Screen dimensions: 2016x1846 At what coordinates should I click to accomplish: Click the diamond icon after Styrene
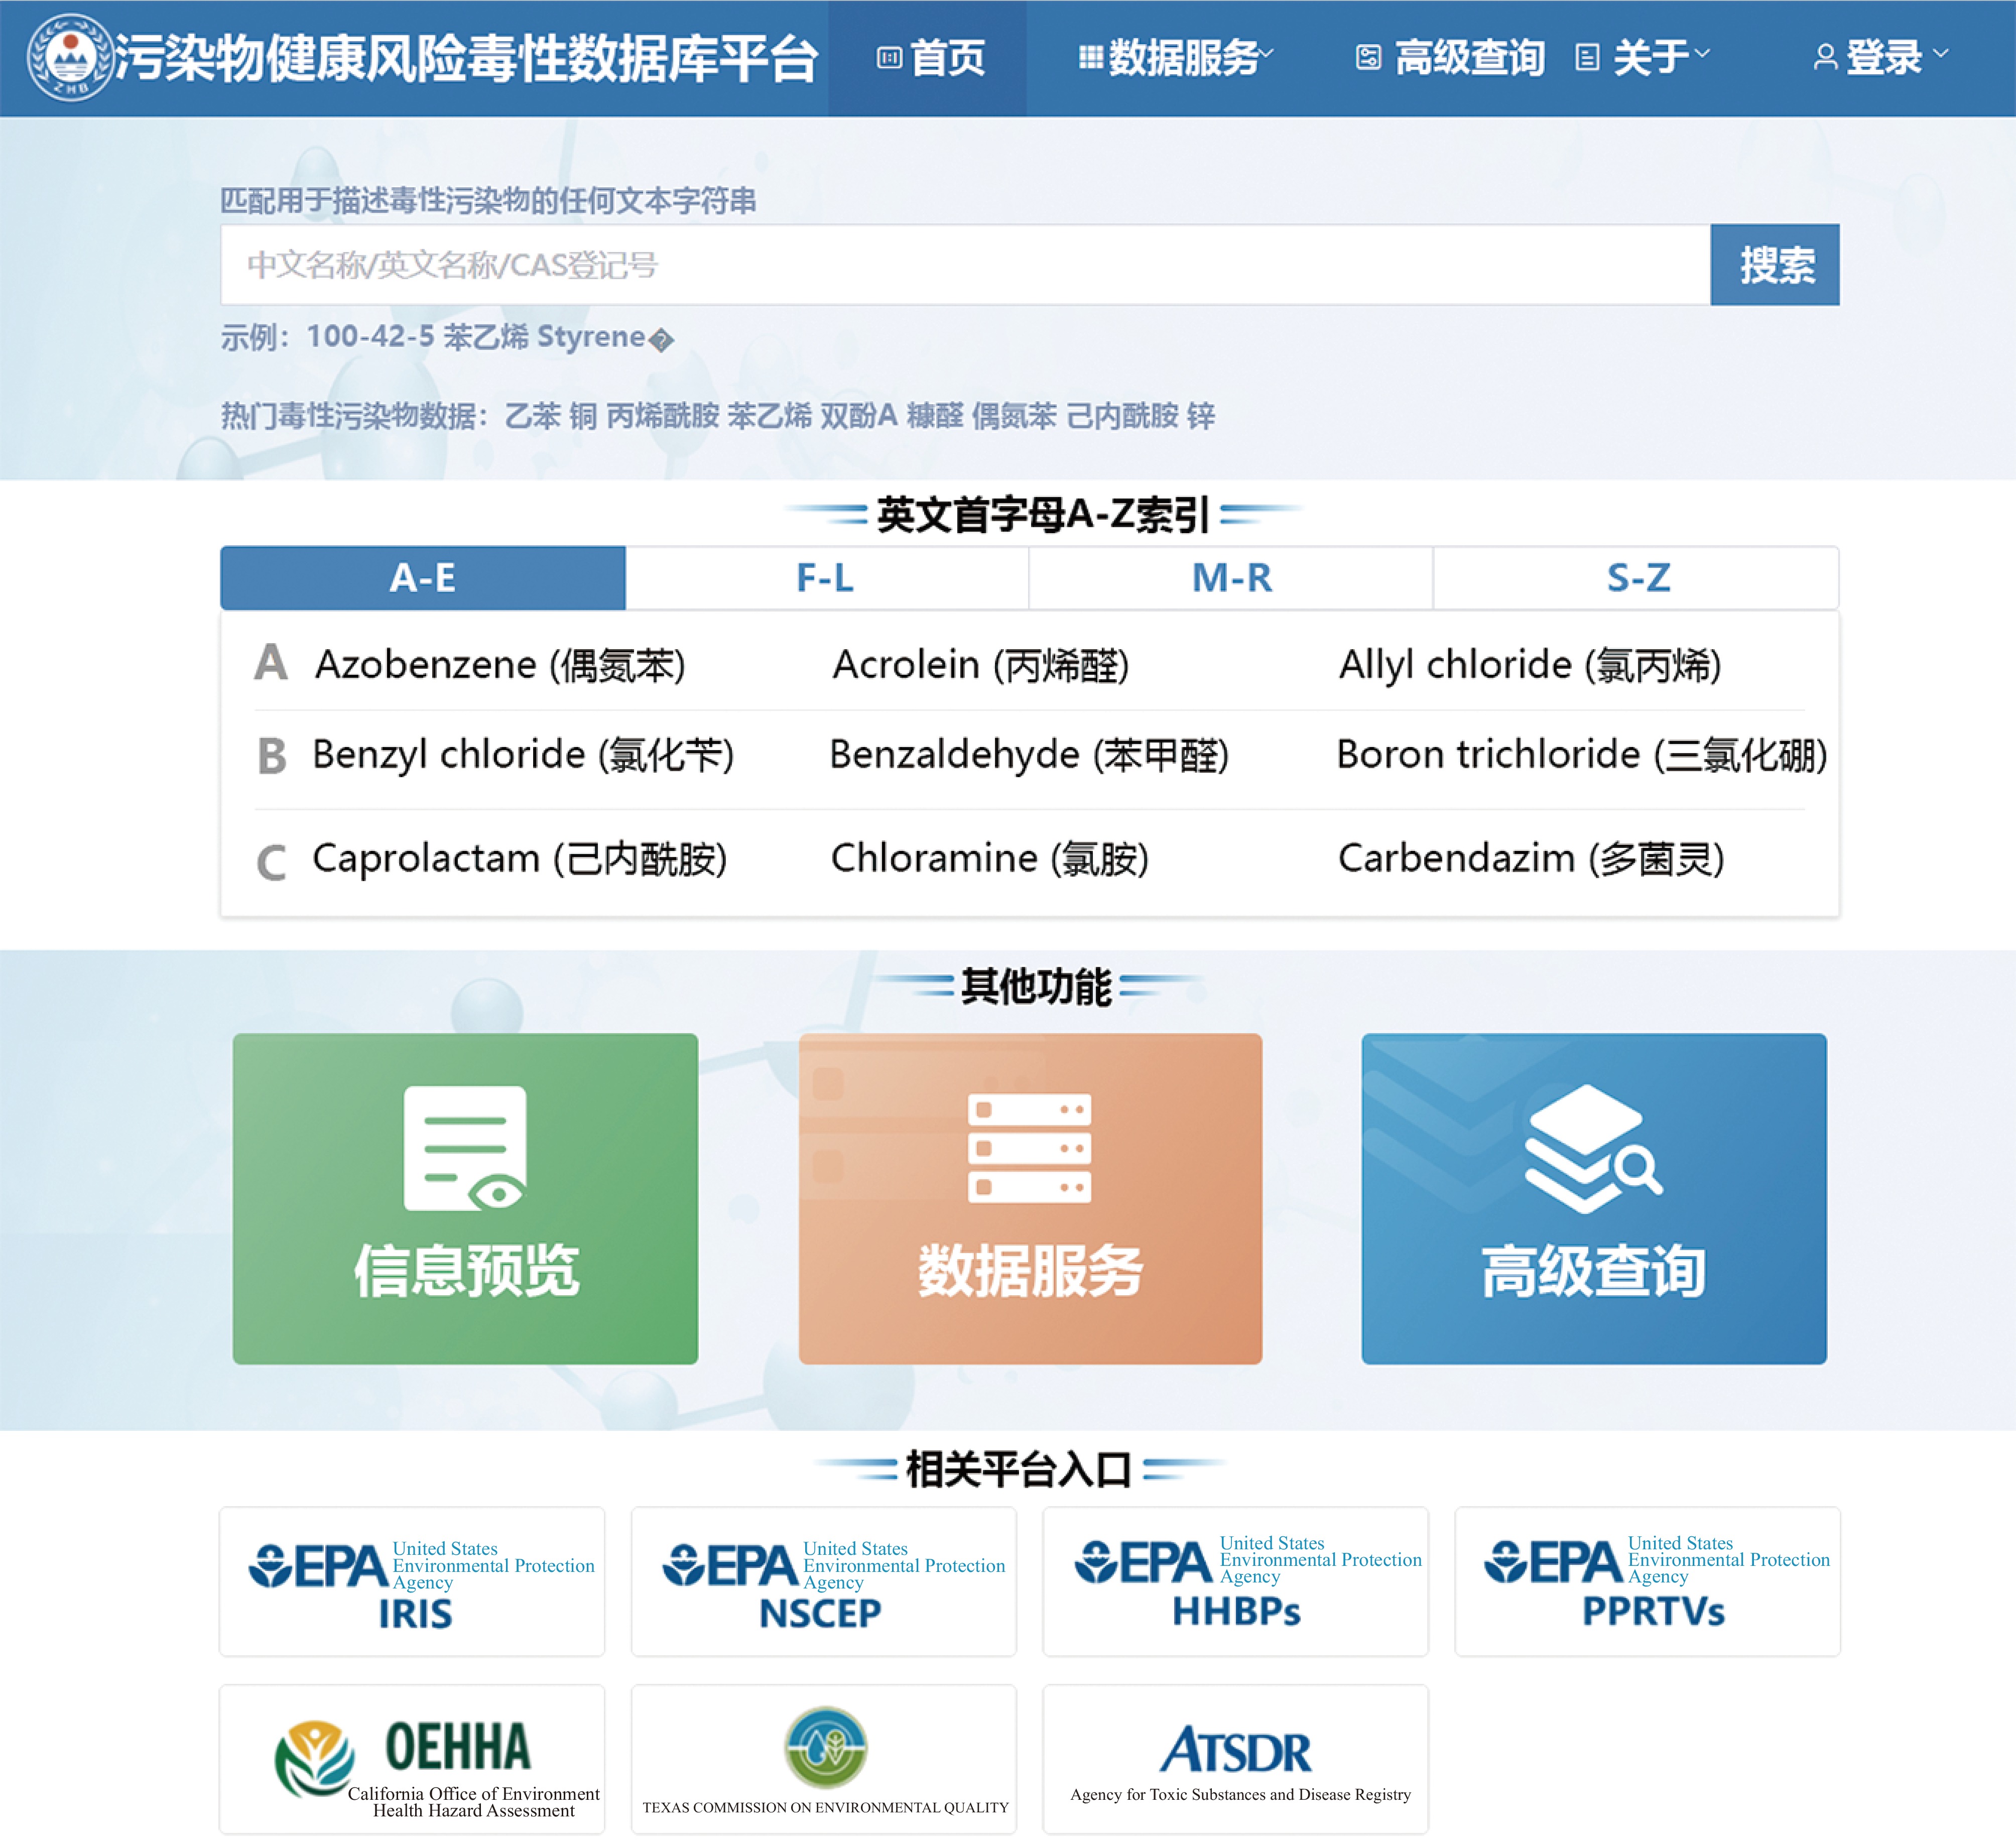coord(661,340)
